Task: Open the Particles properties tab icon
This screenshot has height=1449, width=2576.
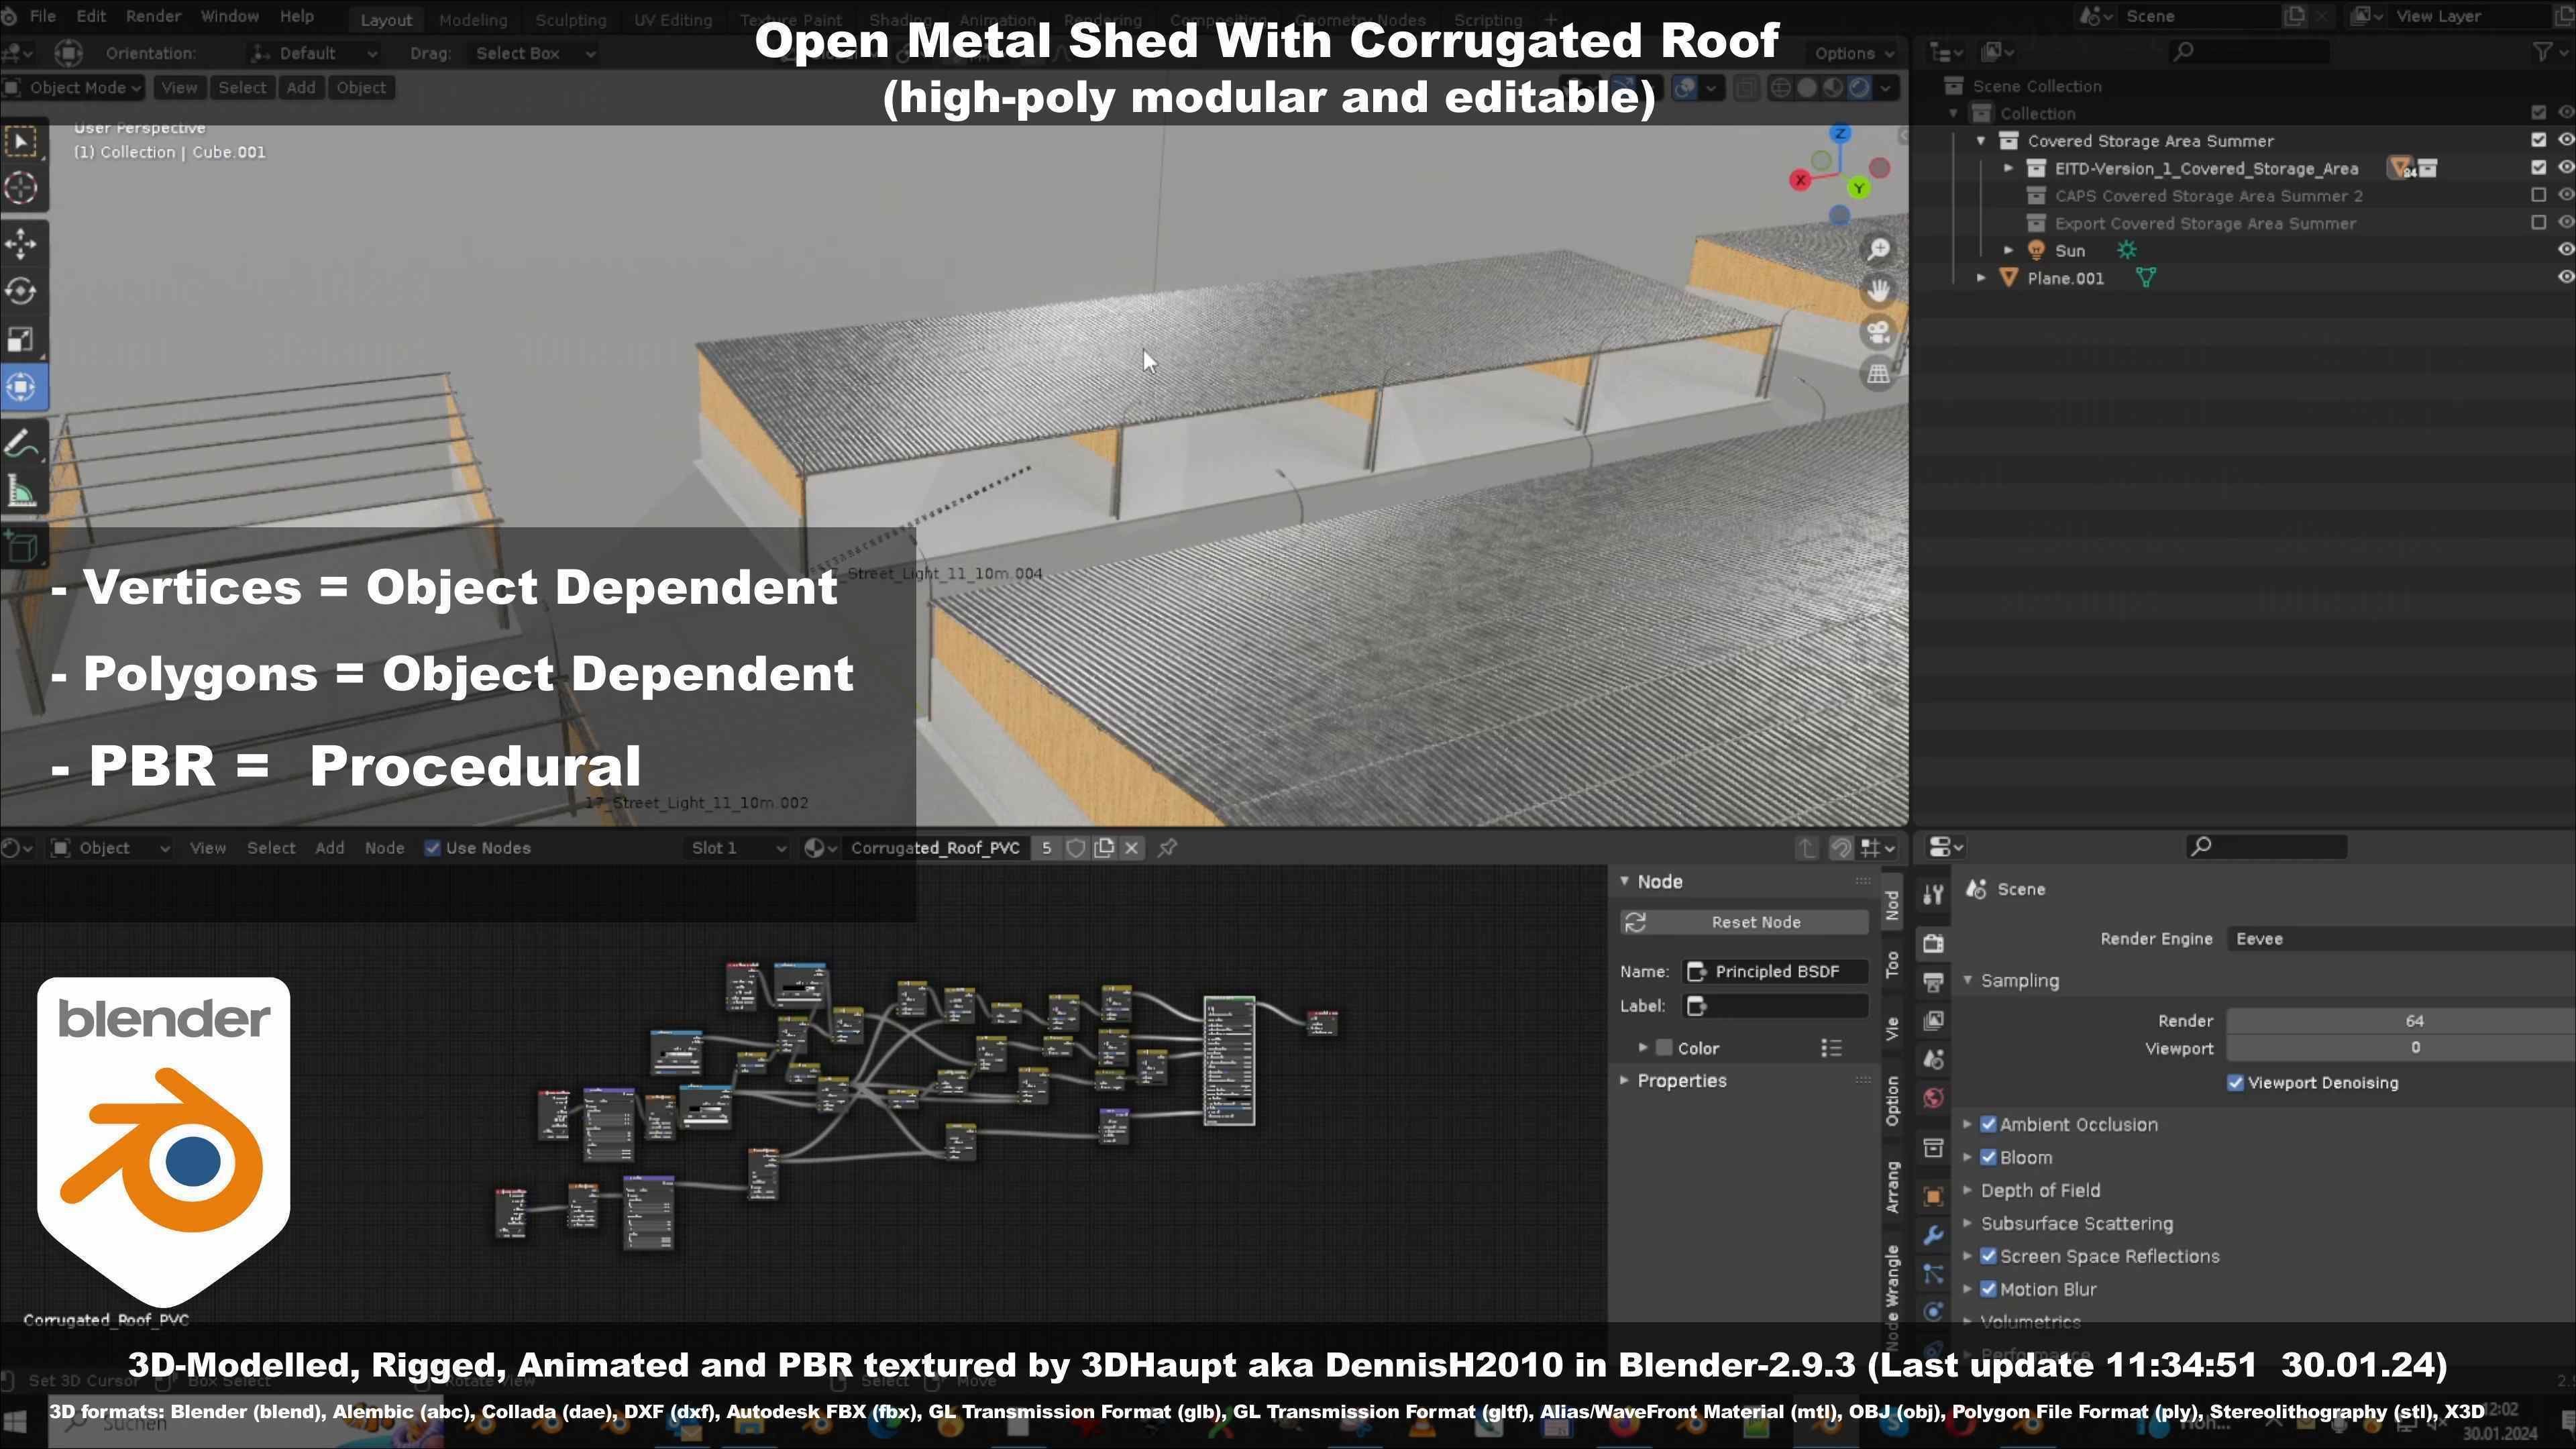Action: pos(1933,1274)
